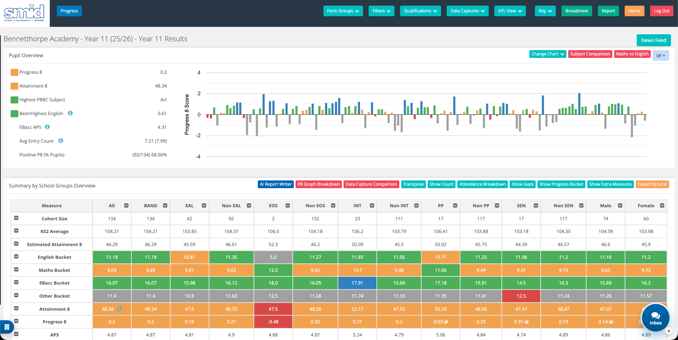Collapse the Non SEN column

tap(581, 205)
